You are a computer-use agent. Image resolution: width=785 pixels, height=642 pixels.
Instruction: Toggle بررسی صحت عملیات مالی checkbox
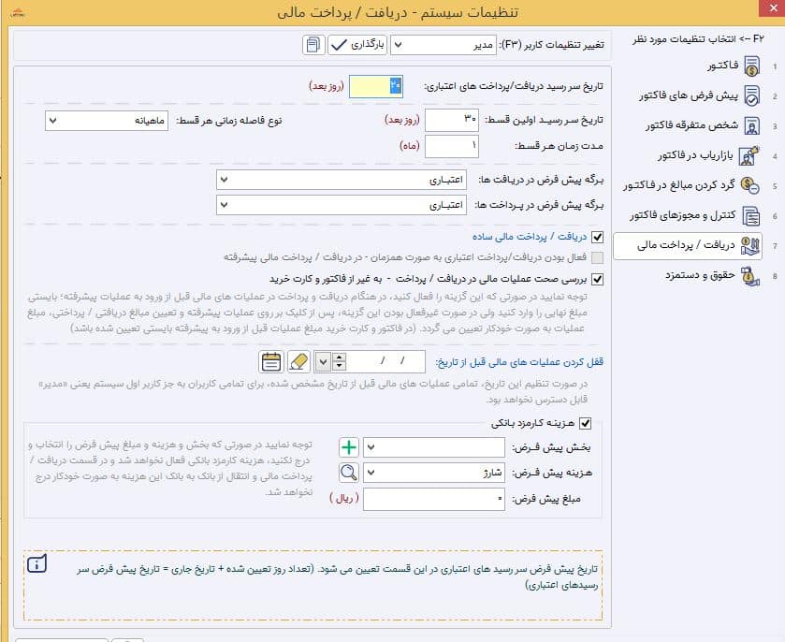tap(597, 279)
